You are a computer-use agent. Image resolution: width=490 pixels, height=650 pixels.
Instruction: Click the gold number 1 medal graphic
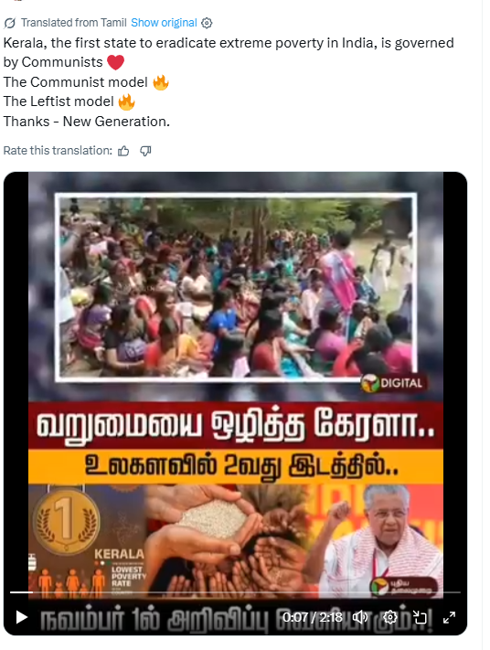pyautogui.click(x=67, y=520)
